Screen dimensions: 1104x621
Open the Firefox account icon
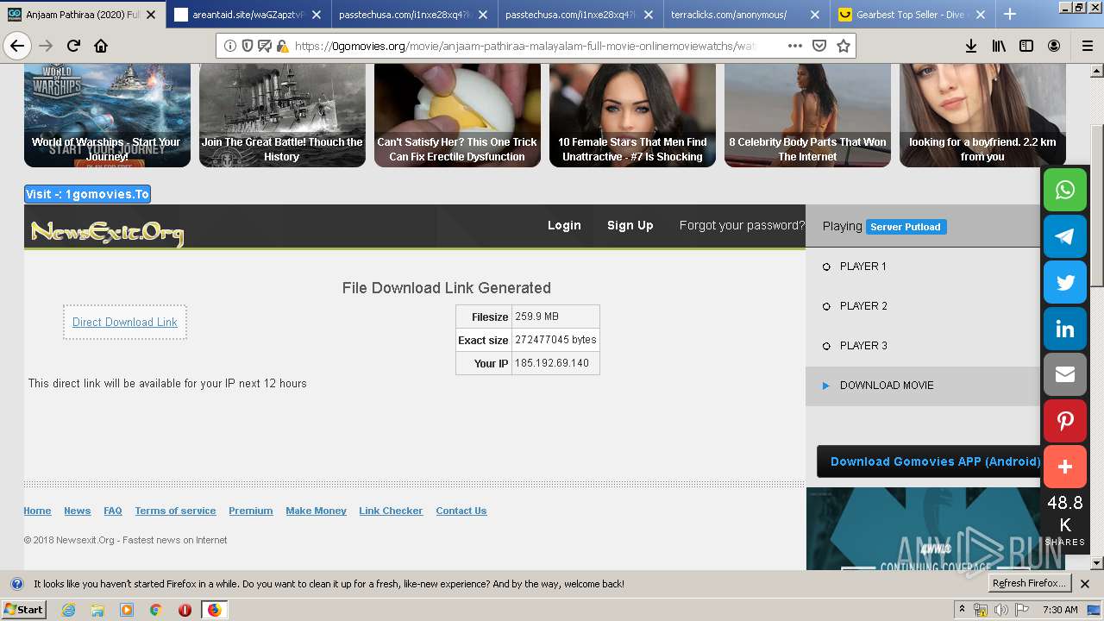(x=1054, y=46)
